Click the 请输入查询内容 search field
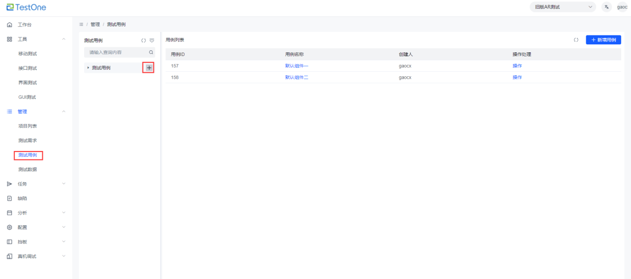Screen dimensions: 631x279 (117, 52)
